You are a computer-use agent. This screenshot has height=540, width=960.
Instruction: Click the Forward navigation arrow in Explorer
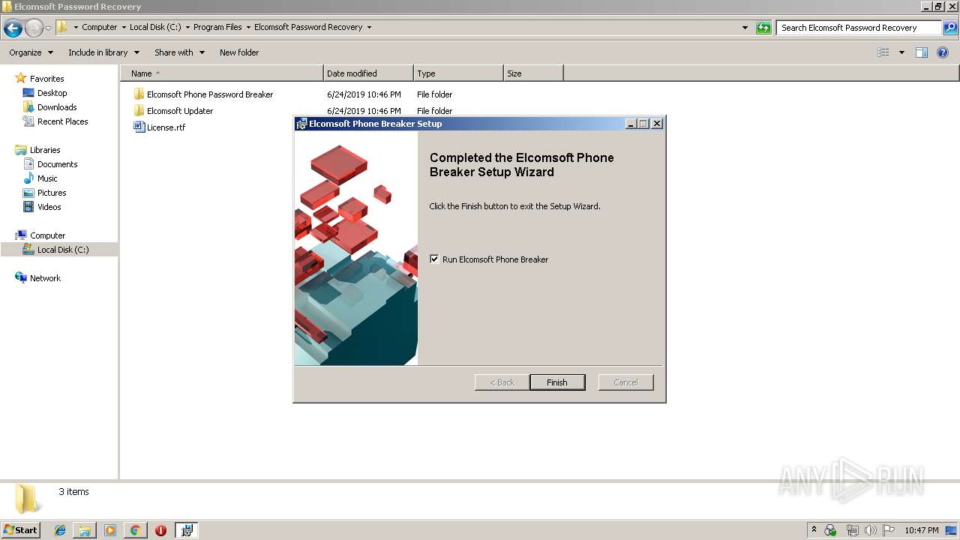pos(34,28)
